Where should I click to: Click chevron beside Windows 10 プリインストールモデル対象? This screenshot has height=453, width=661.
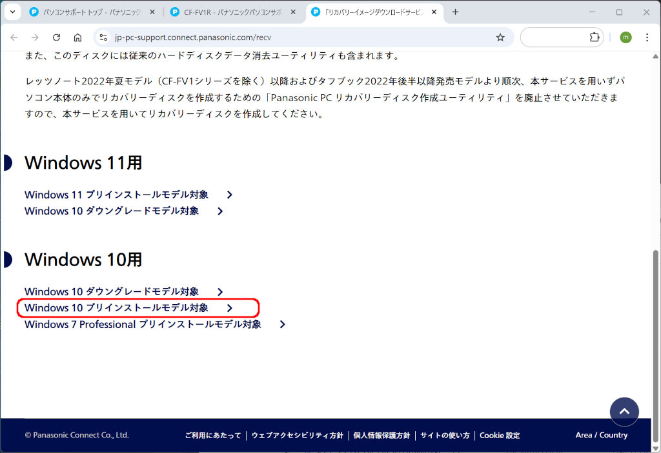[x=229, y=308]
